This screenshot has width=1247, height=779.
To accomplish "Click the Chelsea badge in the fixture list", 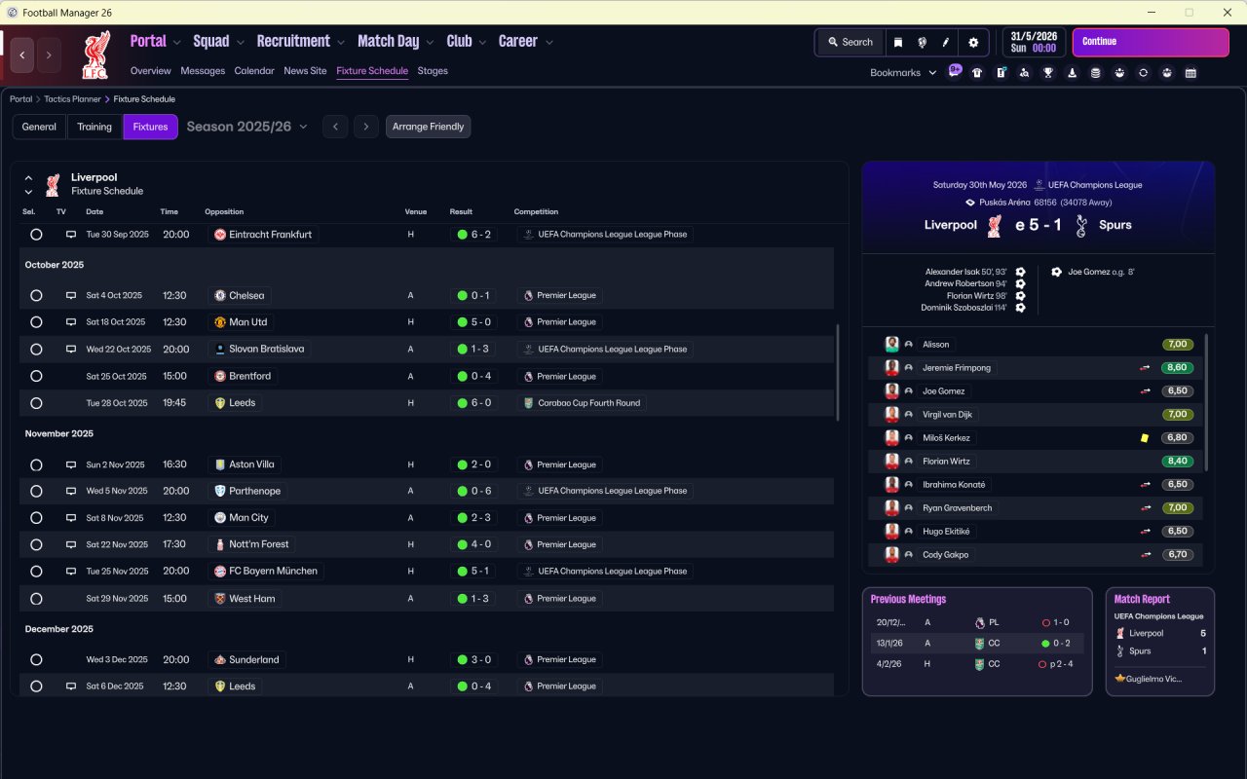I will point(220,295).
